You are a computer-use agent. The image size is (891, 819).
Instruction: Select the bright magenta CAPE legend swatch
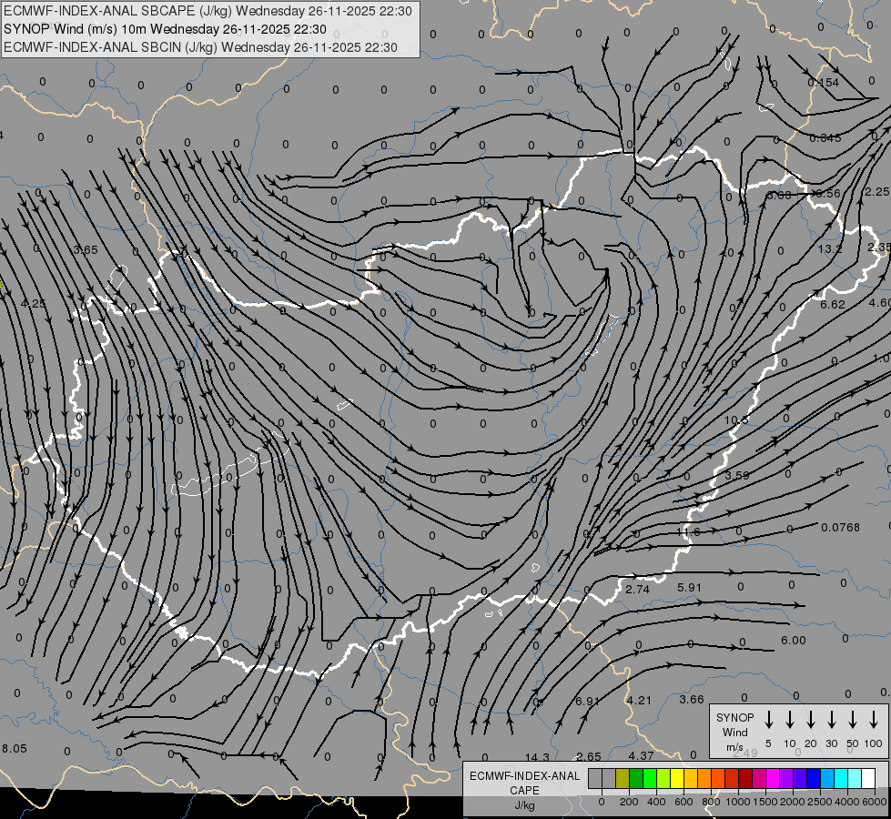[x=773, y=778]
